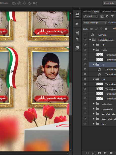Expand the دیوار group
This screenshot has height=155, width=116.
[94, 124]
